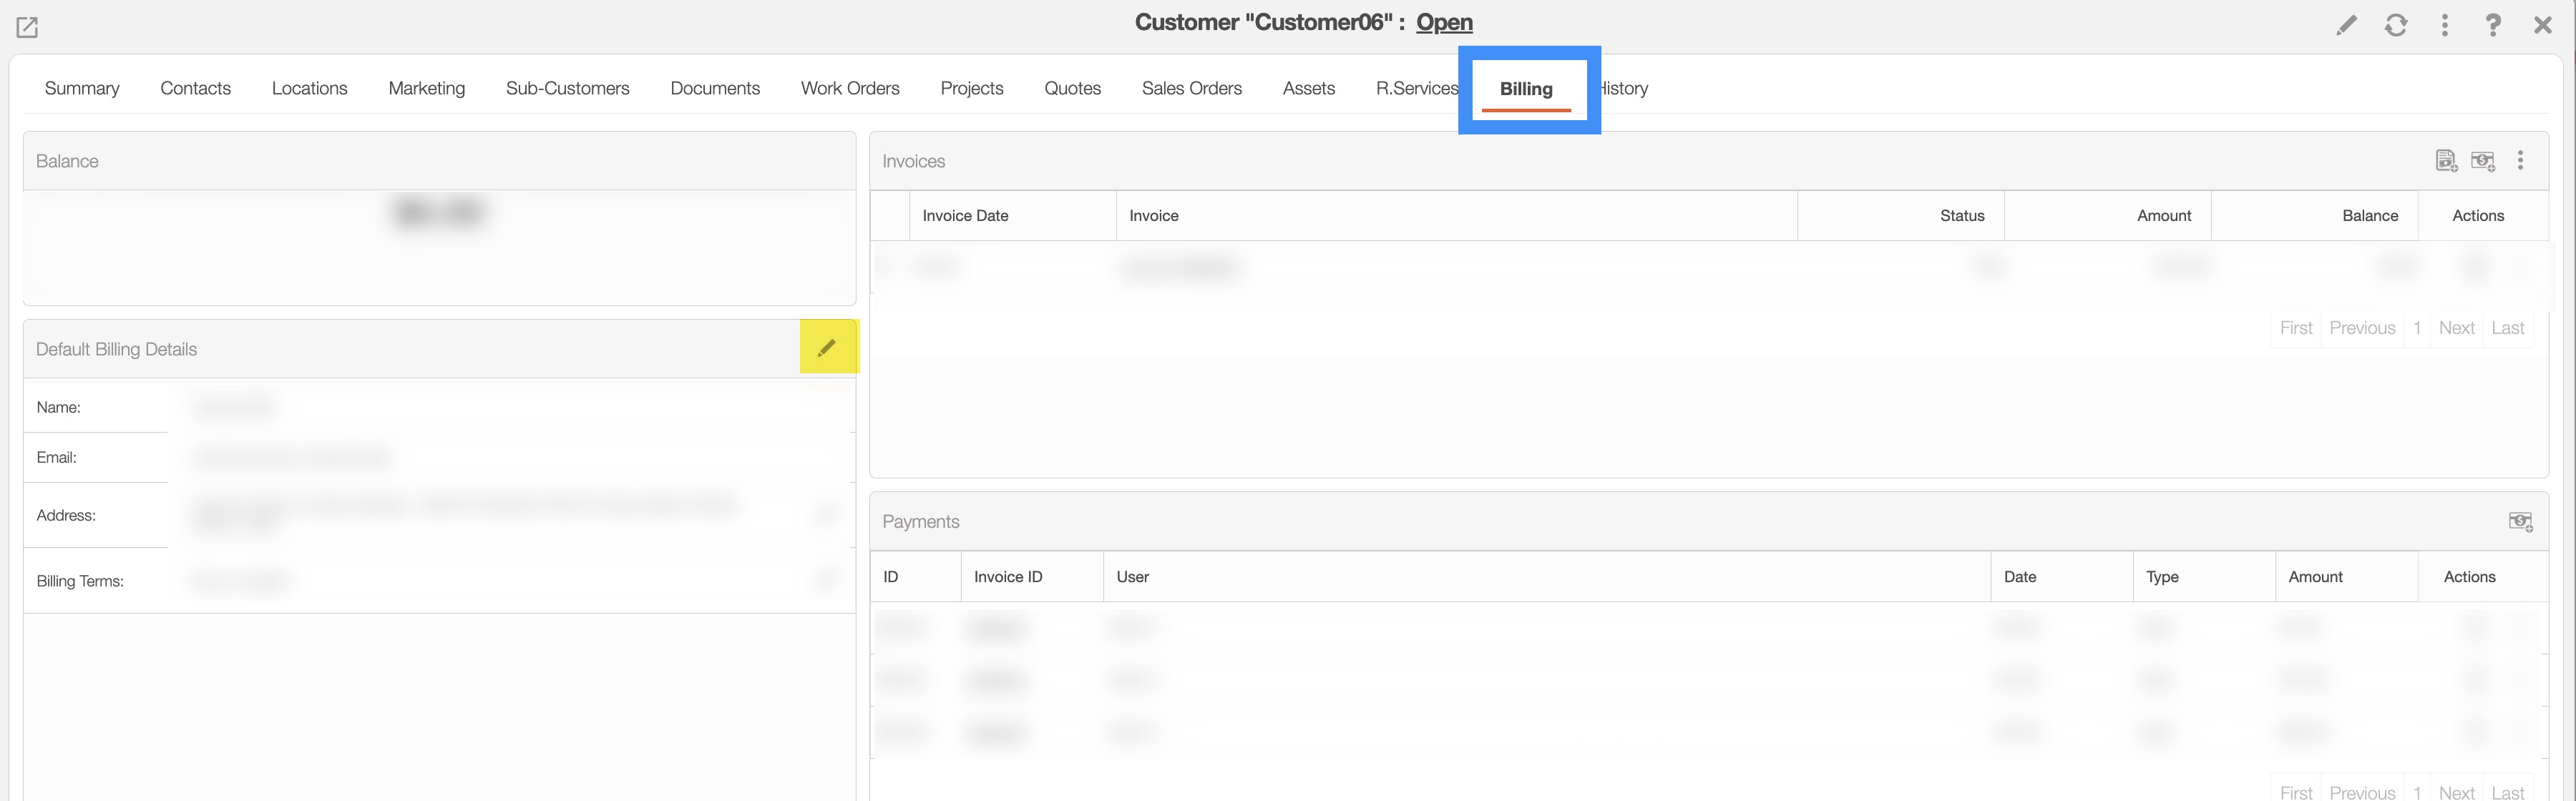Click Next in Invoices pagination

(2456, 328)
